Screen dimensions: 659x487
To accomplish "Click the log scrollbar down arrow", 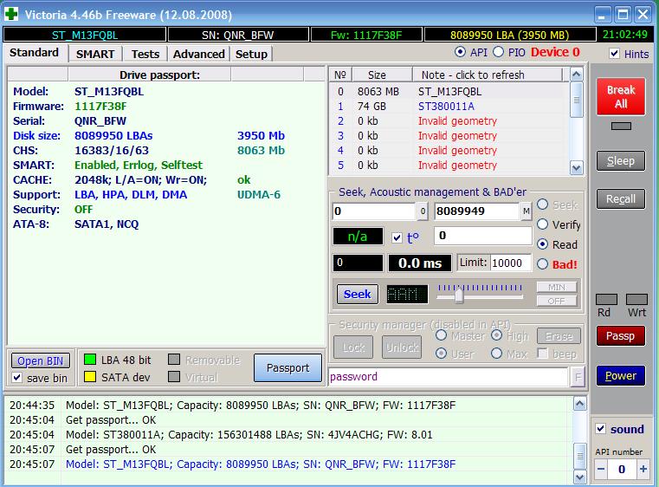I will coord(579,477).
